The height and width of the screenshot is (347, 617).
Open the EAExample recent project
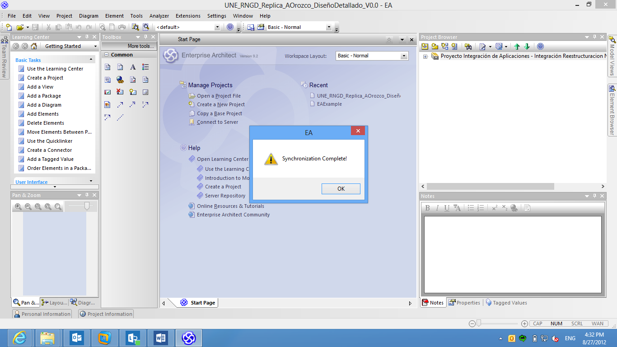(x=329, y=104)
